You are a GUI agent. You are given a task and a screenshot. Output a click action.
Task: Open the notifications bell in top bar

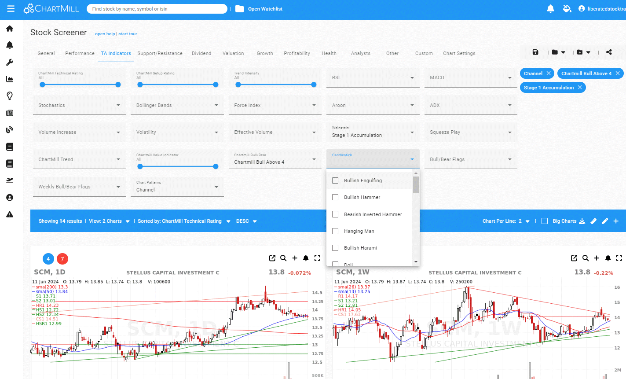coord(550,9)
